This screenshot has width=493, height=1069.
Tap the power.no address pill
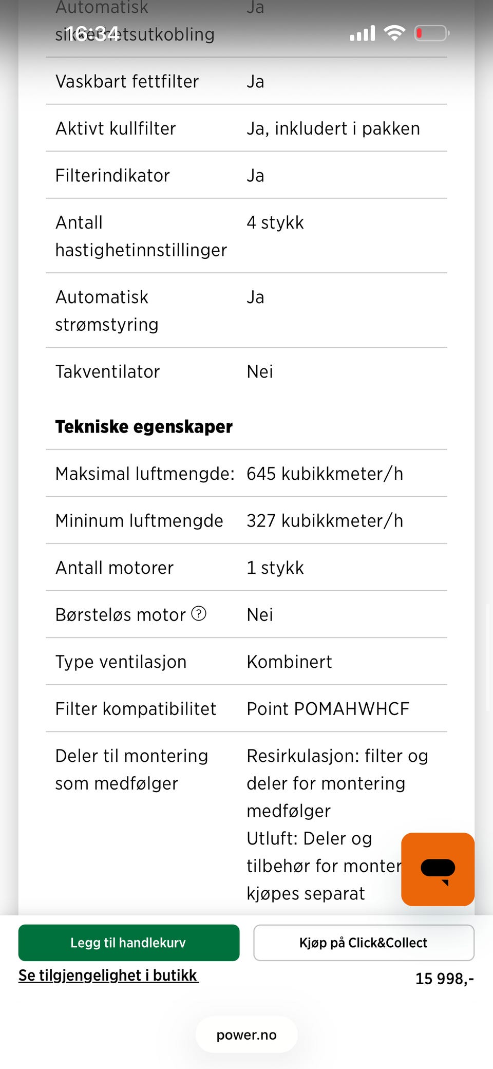246,1035
